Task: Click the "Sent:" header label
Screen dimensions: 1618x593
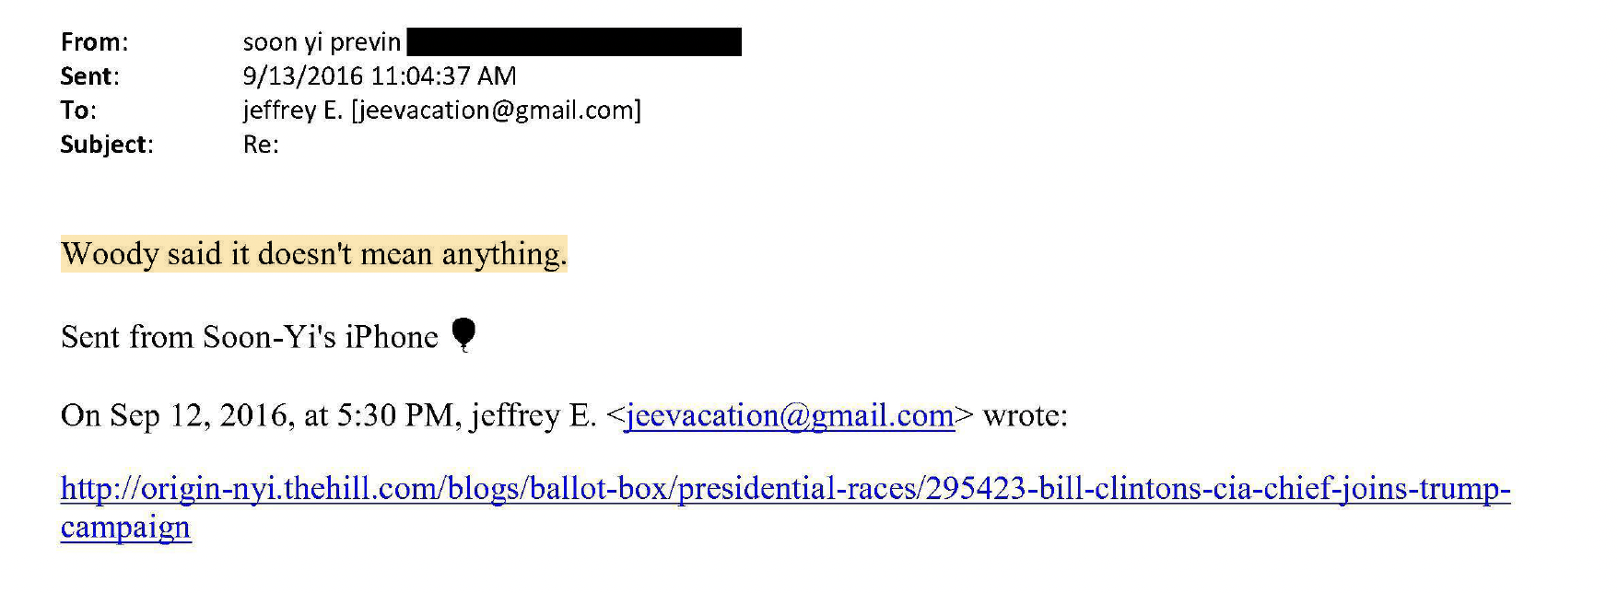Action: click(x=89, y=76)
